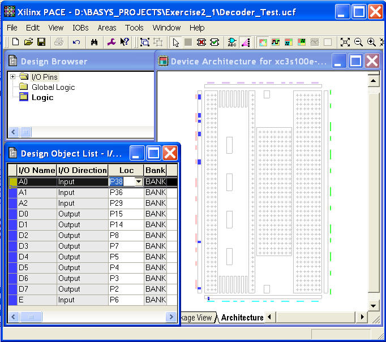Click the cyan waveform display icon
Screen dimensions: 386x342
(289, 42)
